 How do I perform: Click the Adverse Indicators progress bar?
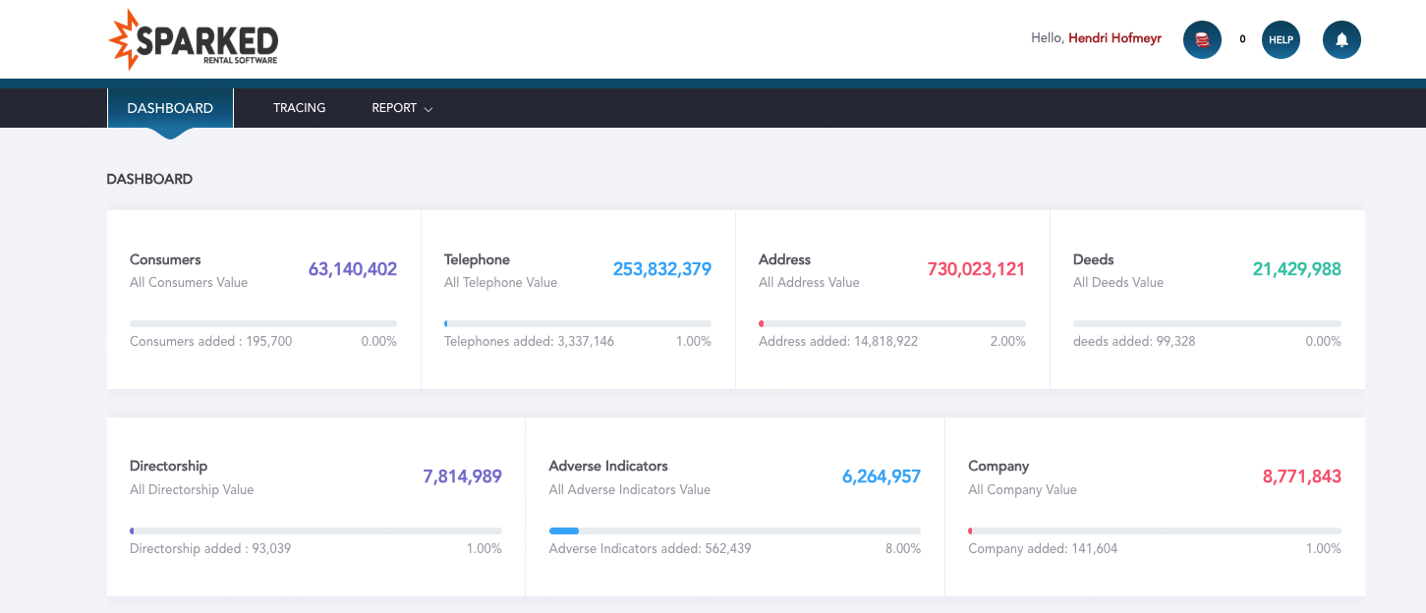[734, 530]
